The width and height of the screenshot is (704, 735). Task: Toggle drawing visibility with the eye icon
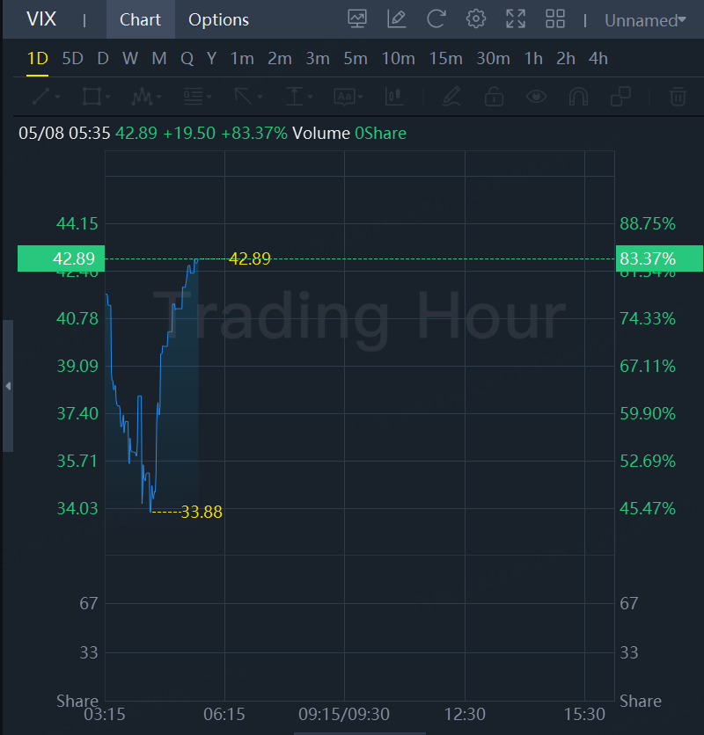pyautogui.click(x=537, y=97)
